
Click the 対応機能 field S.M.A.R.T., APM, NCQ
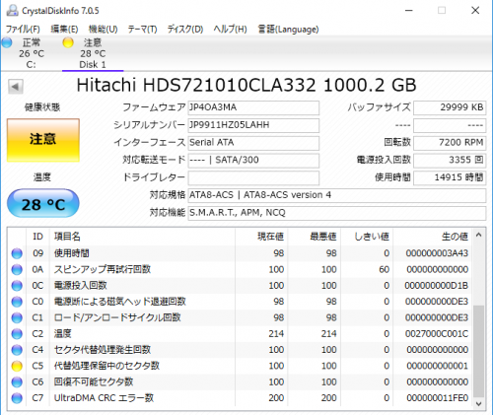pos(337,213)
